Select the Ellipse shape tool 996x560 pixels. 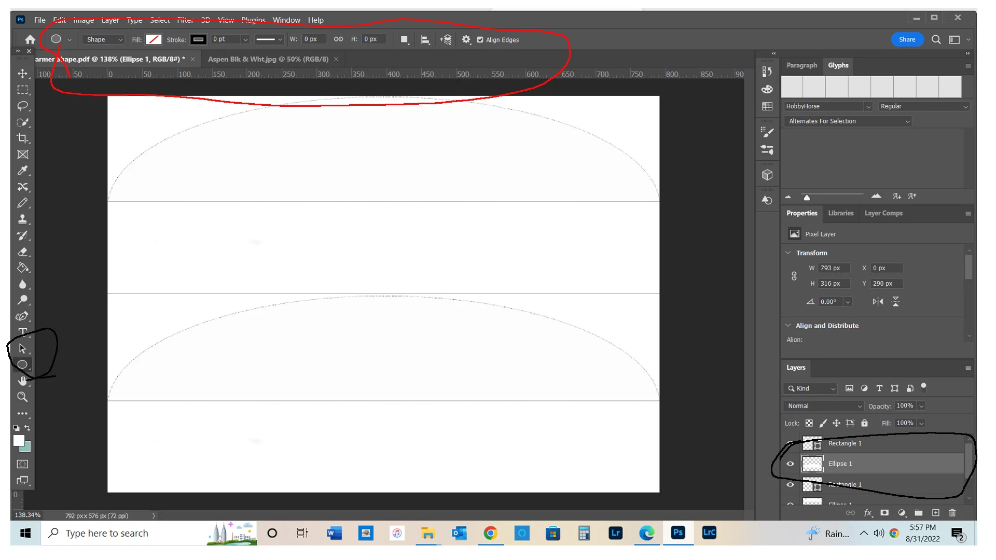coord(22,365)
